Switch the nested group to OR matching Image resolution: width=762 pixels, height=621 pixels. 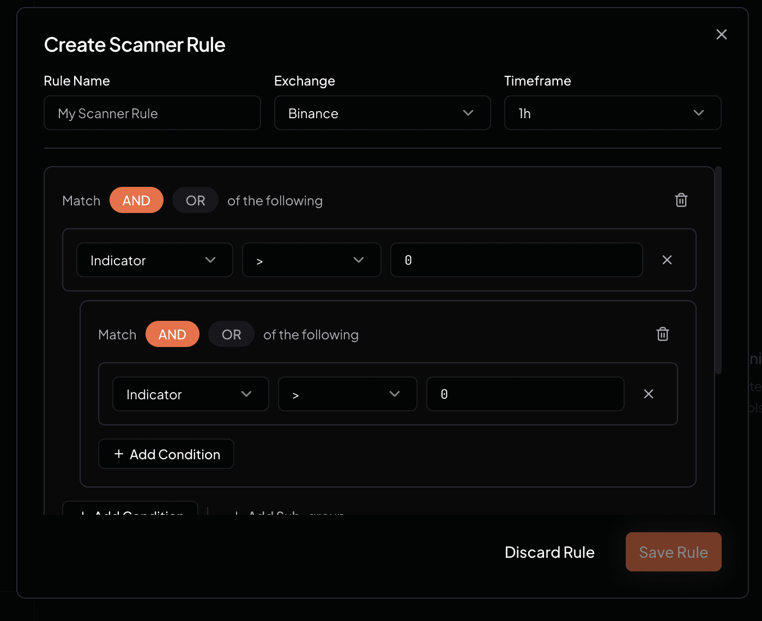point(231,334)
